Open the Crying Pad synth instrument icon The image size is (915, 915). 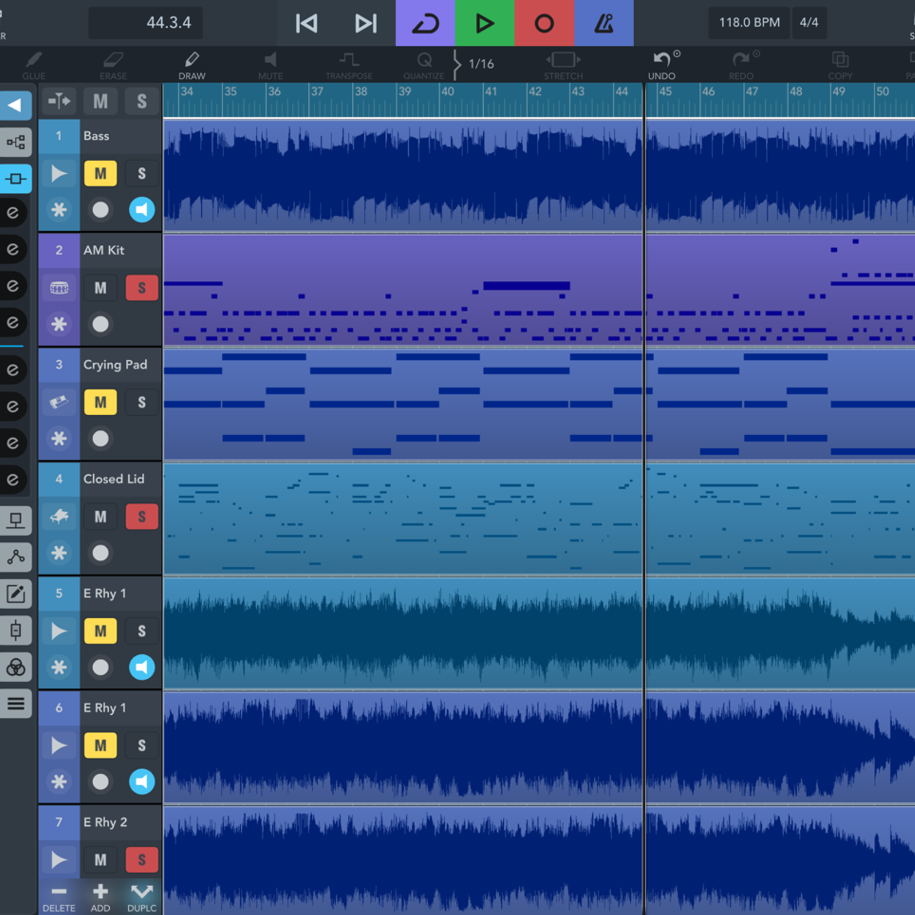coord(59,403)
